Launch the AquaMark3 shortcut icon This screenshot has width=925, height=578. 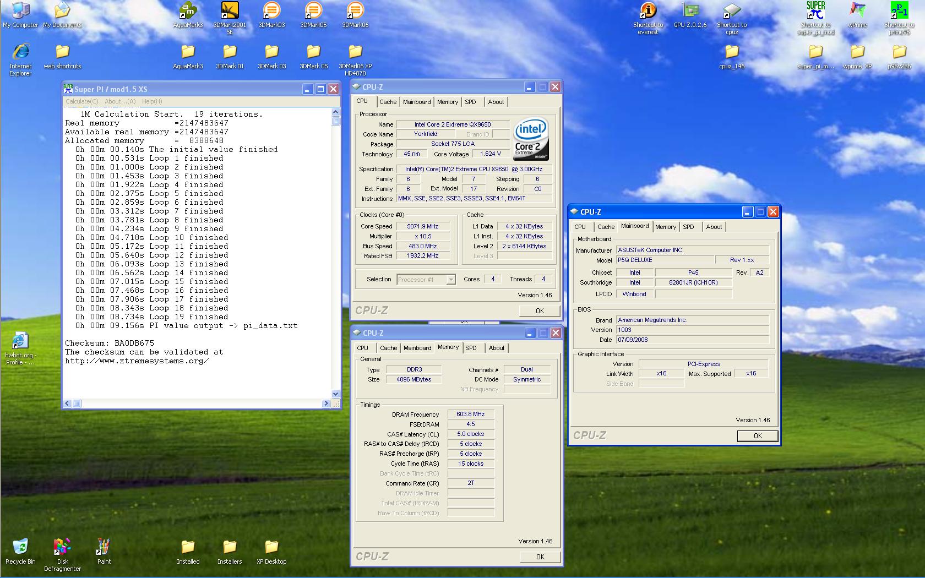188,15
